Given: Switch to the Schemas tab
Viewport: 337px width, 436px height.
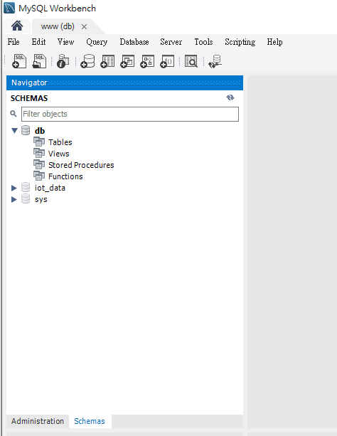Looking at the screenshot, I should pyautogui.click(x=90, y=421).
